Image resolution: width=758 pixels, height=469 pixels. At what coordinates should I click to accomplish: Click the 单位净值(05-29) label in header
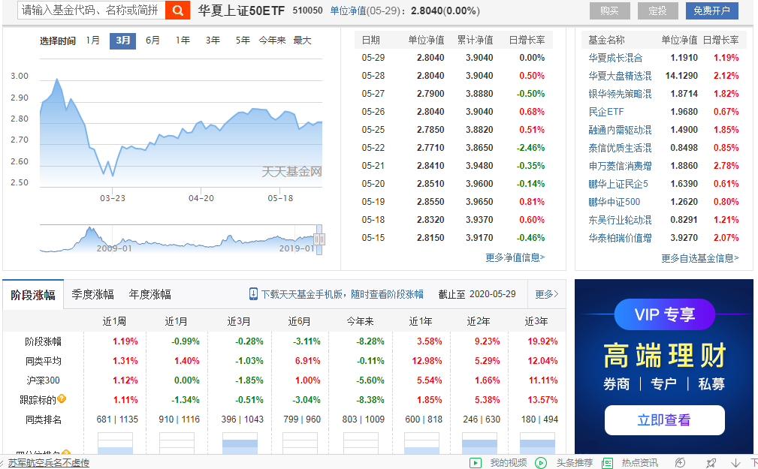pos(367,11)
